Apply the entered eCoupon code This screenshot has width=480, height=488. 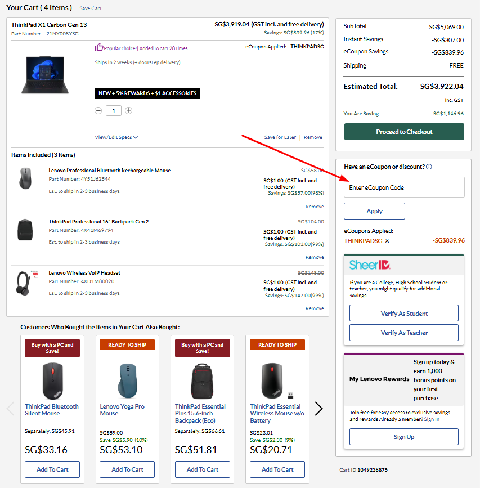(374, 211)
